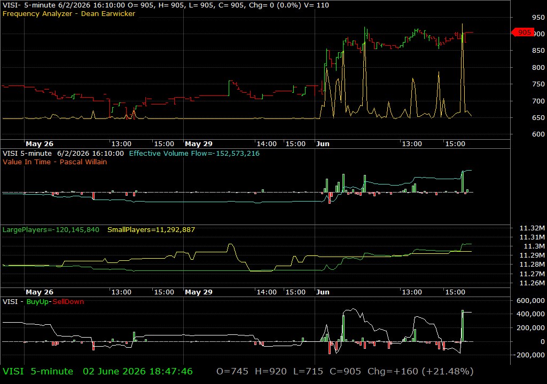Viewport: 547px width, 384px height.
Task: Click the 650 price axis label
Action: tap(538, 118)
